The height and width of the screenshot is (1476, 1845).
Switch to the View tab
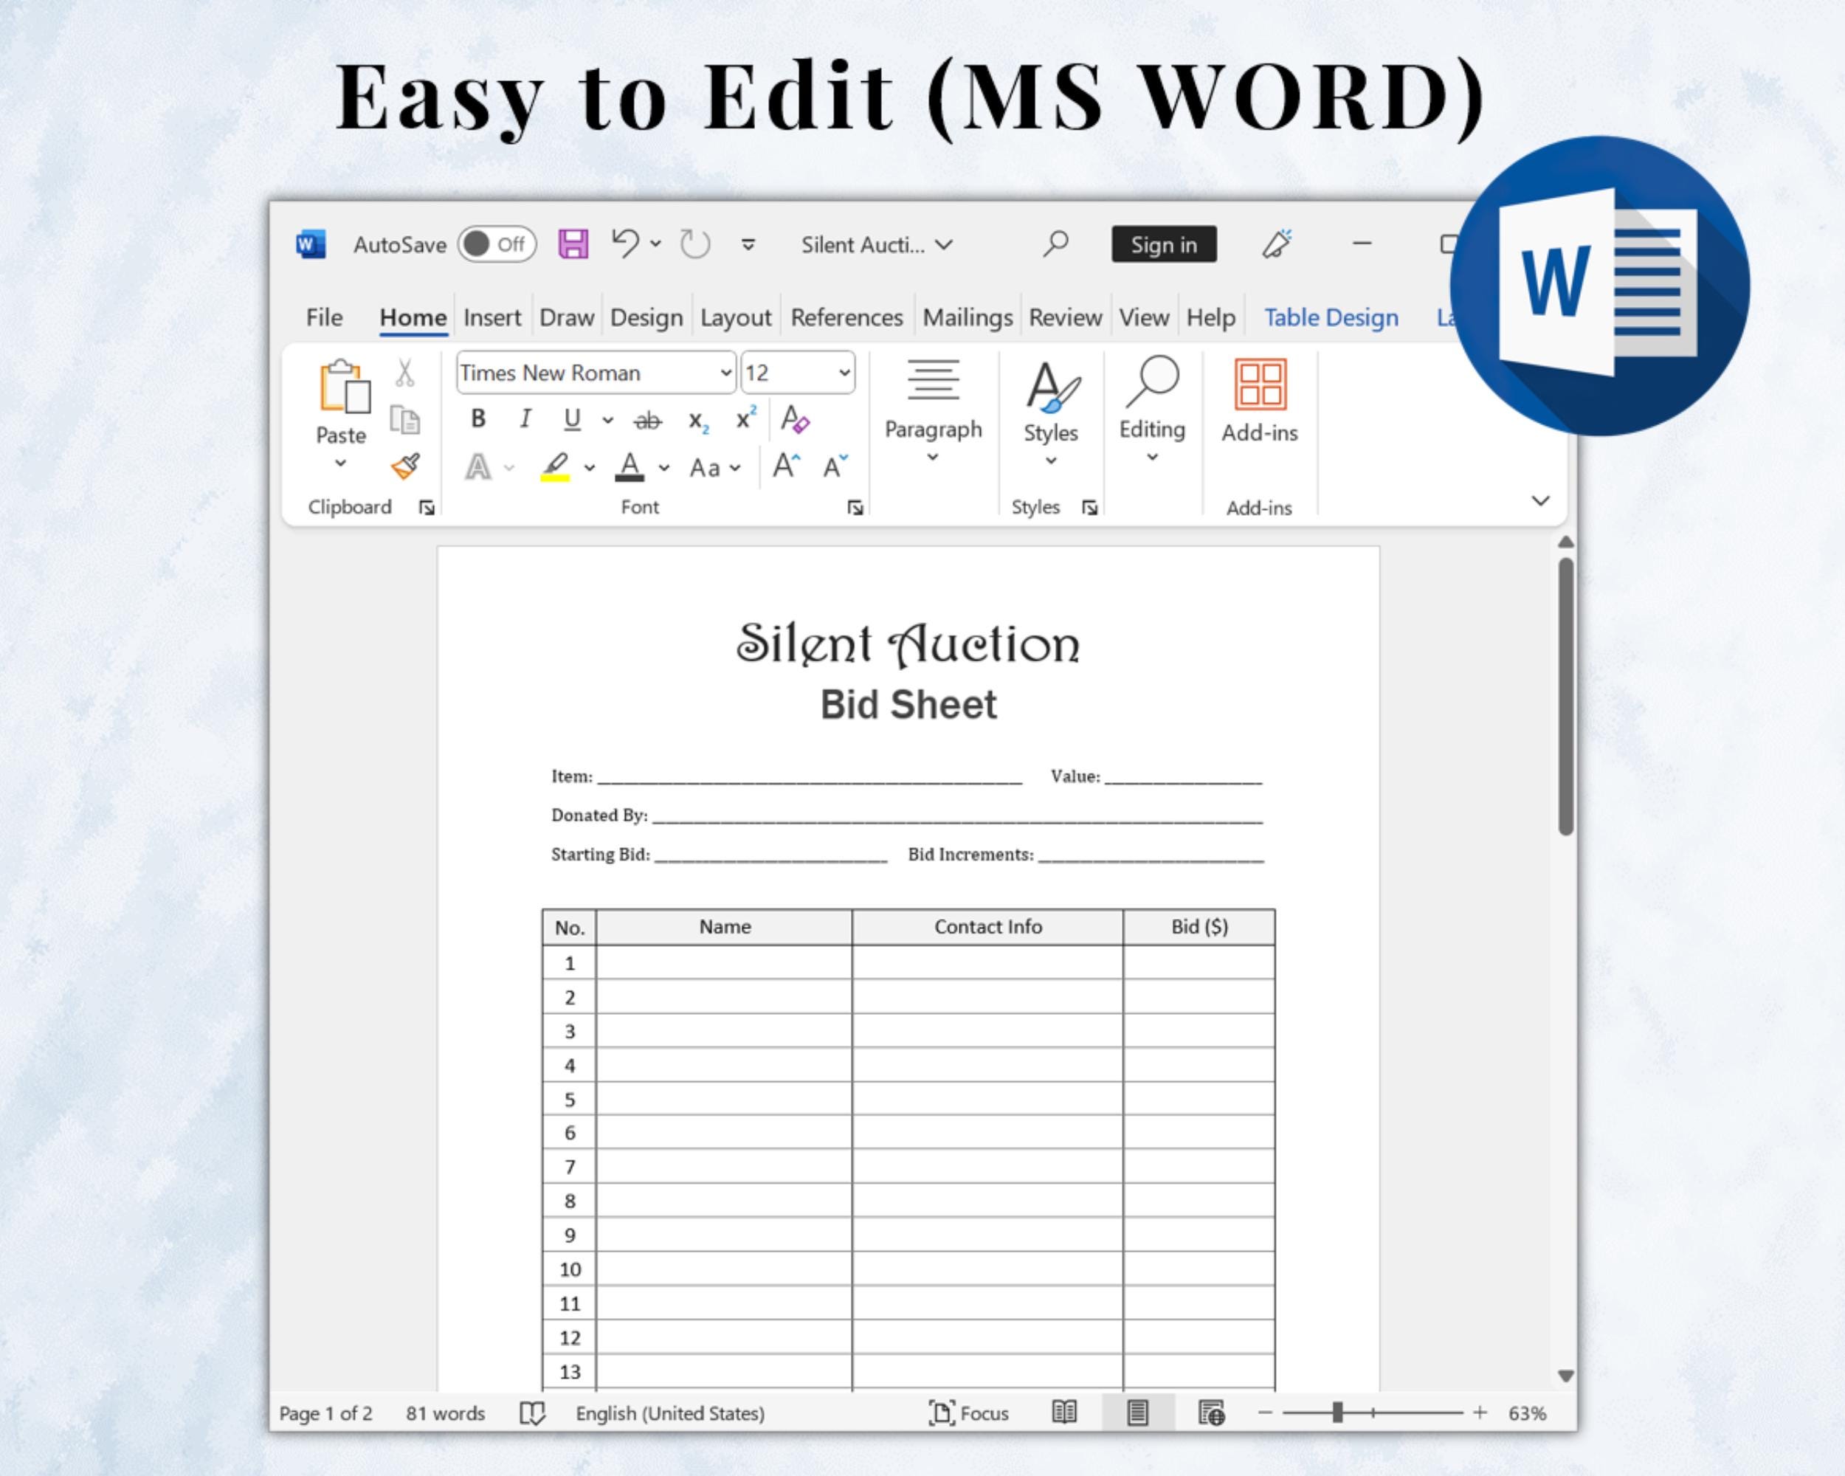tap(1144, 317)
